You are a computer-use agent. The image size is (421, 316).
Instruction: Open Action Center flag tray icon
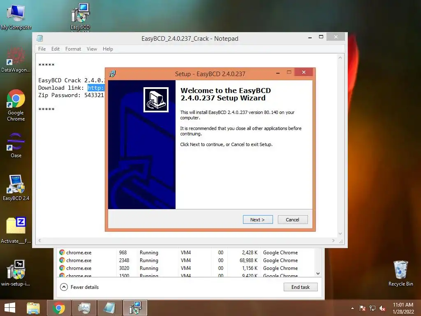[362, 308]
